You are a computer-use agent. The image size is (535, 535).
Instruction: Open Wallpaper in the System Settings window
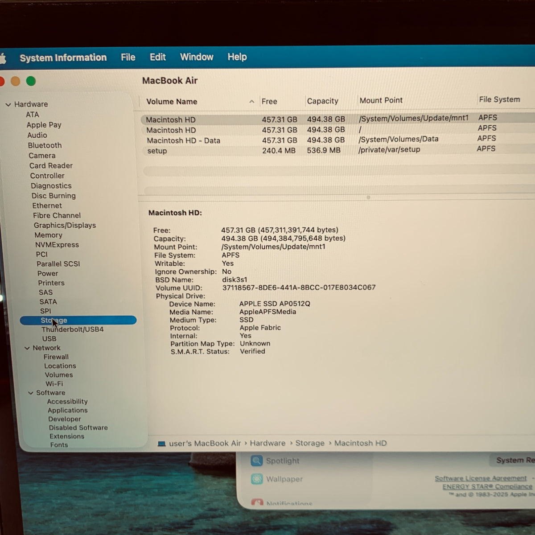click(277, 479)
